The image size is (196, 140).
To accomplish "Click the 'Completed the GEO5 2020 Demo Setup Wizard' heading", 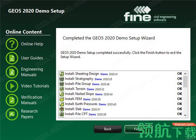I will pos(109,38).
